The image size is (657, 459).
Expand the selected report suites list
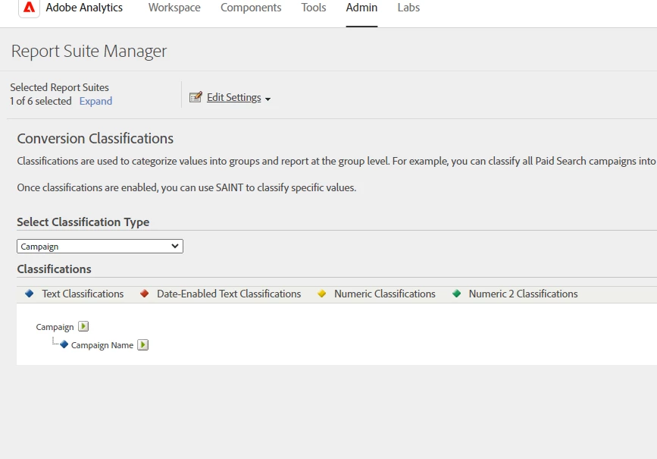[x=95, y=101]
